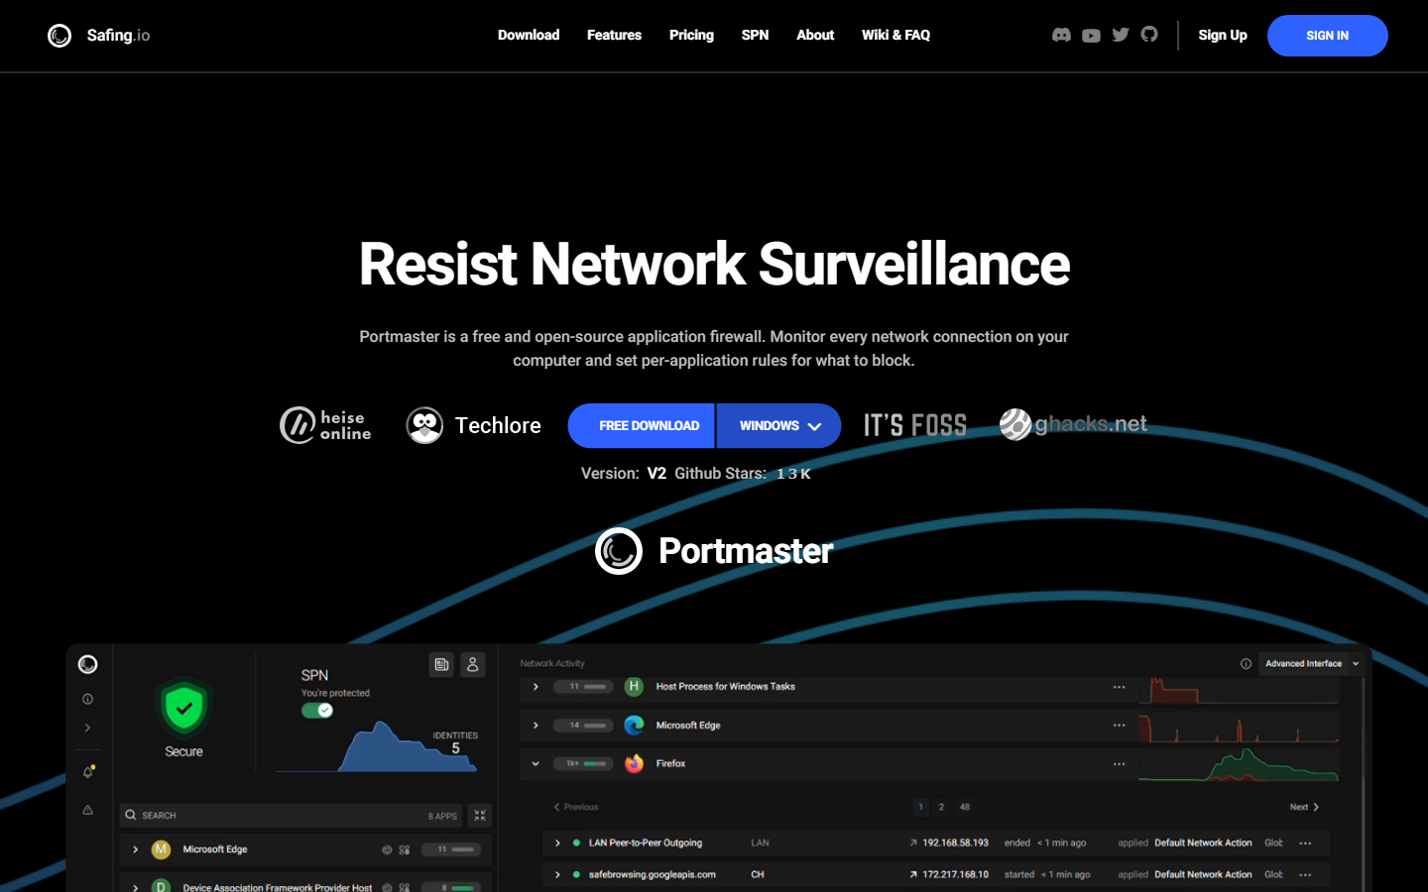Open the GitHub repository icon

point(1149,34)
